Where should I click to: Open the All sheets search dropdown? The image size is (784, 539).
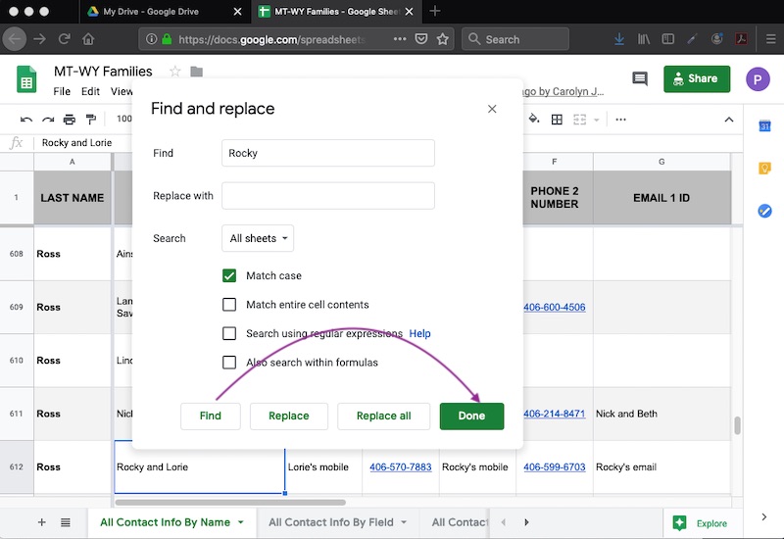258,238
